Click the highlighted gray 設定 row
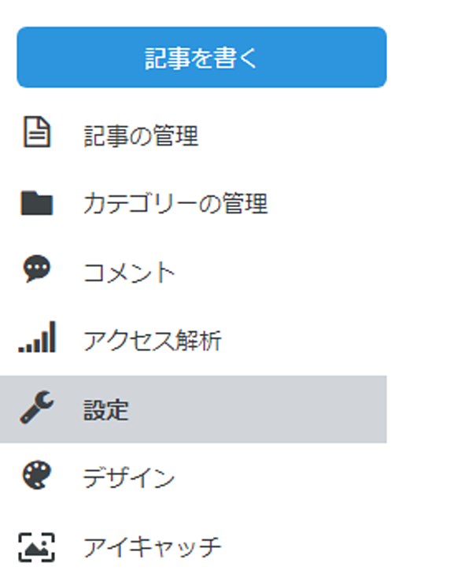The height and width of the screenshot is (585, 461). (x=194, y=409)
